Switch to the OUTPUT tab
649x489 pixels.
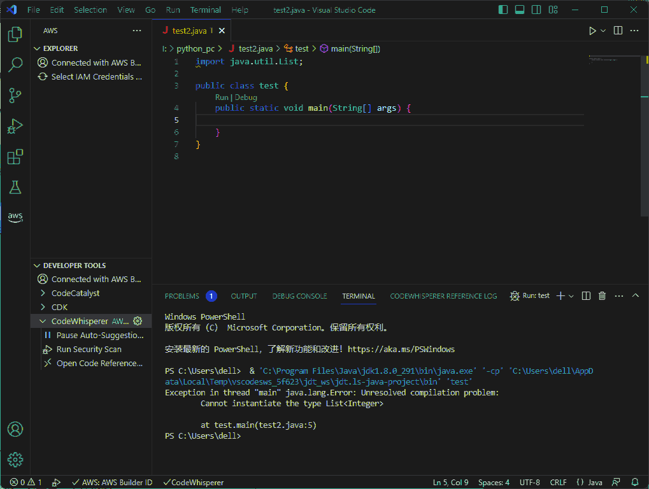(244, 296)
